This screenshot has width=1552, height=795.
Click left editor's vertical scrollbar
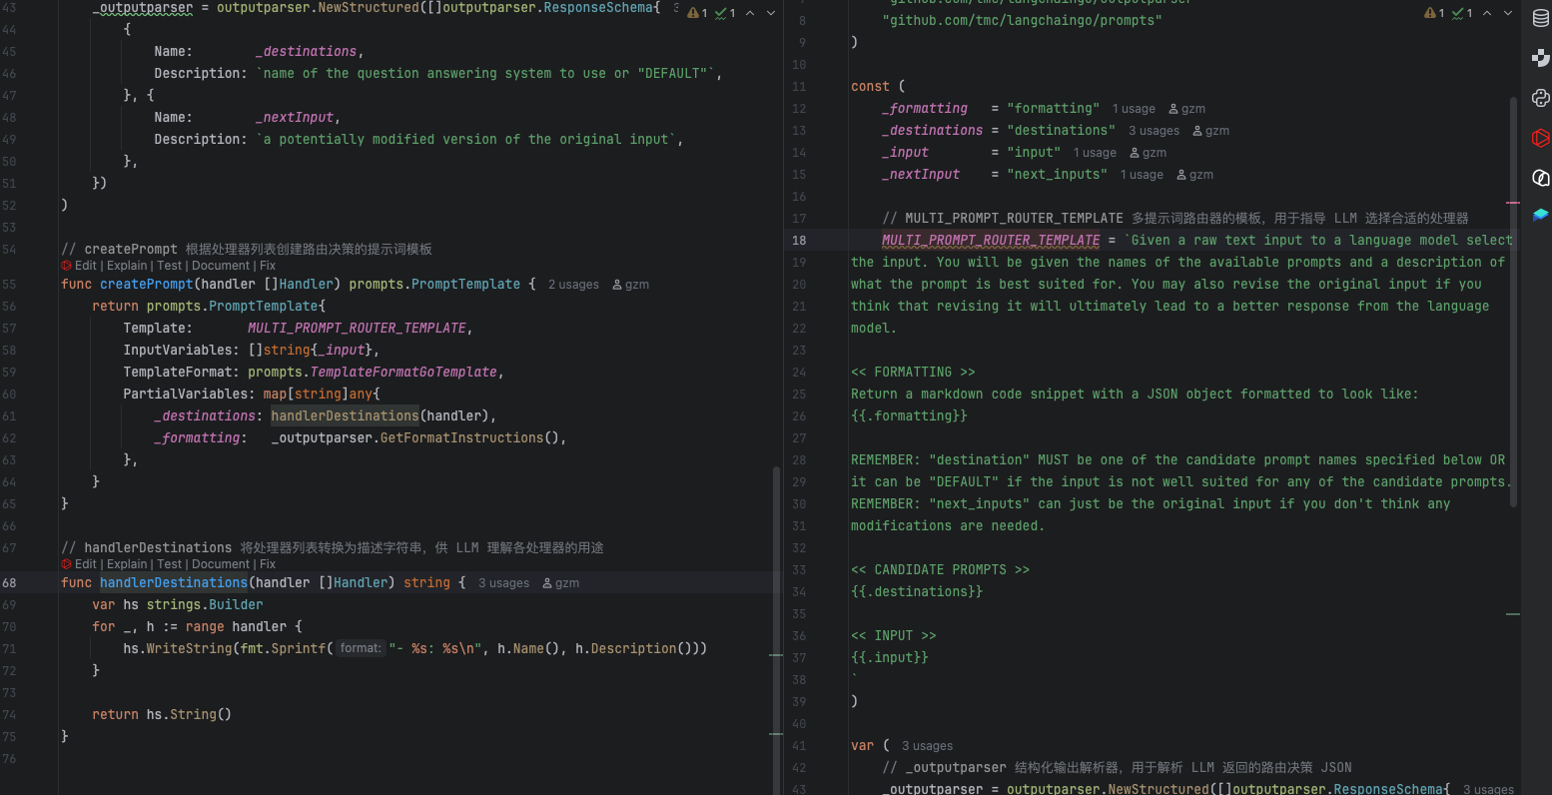click(x=777, y=629)
